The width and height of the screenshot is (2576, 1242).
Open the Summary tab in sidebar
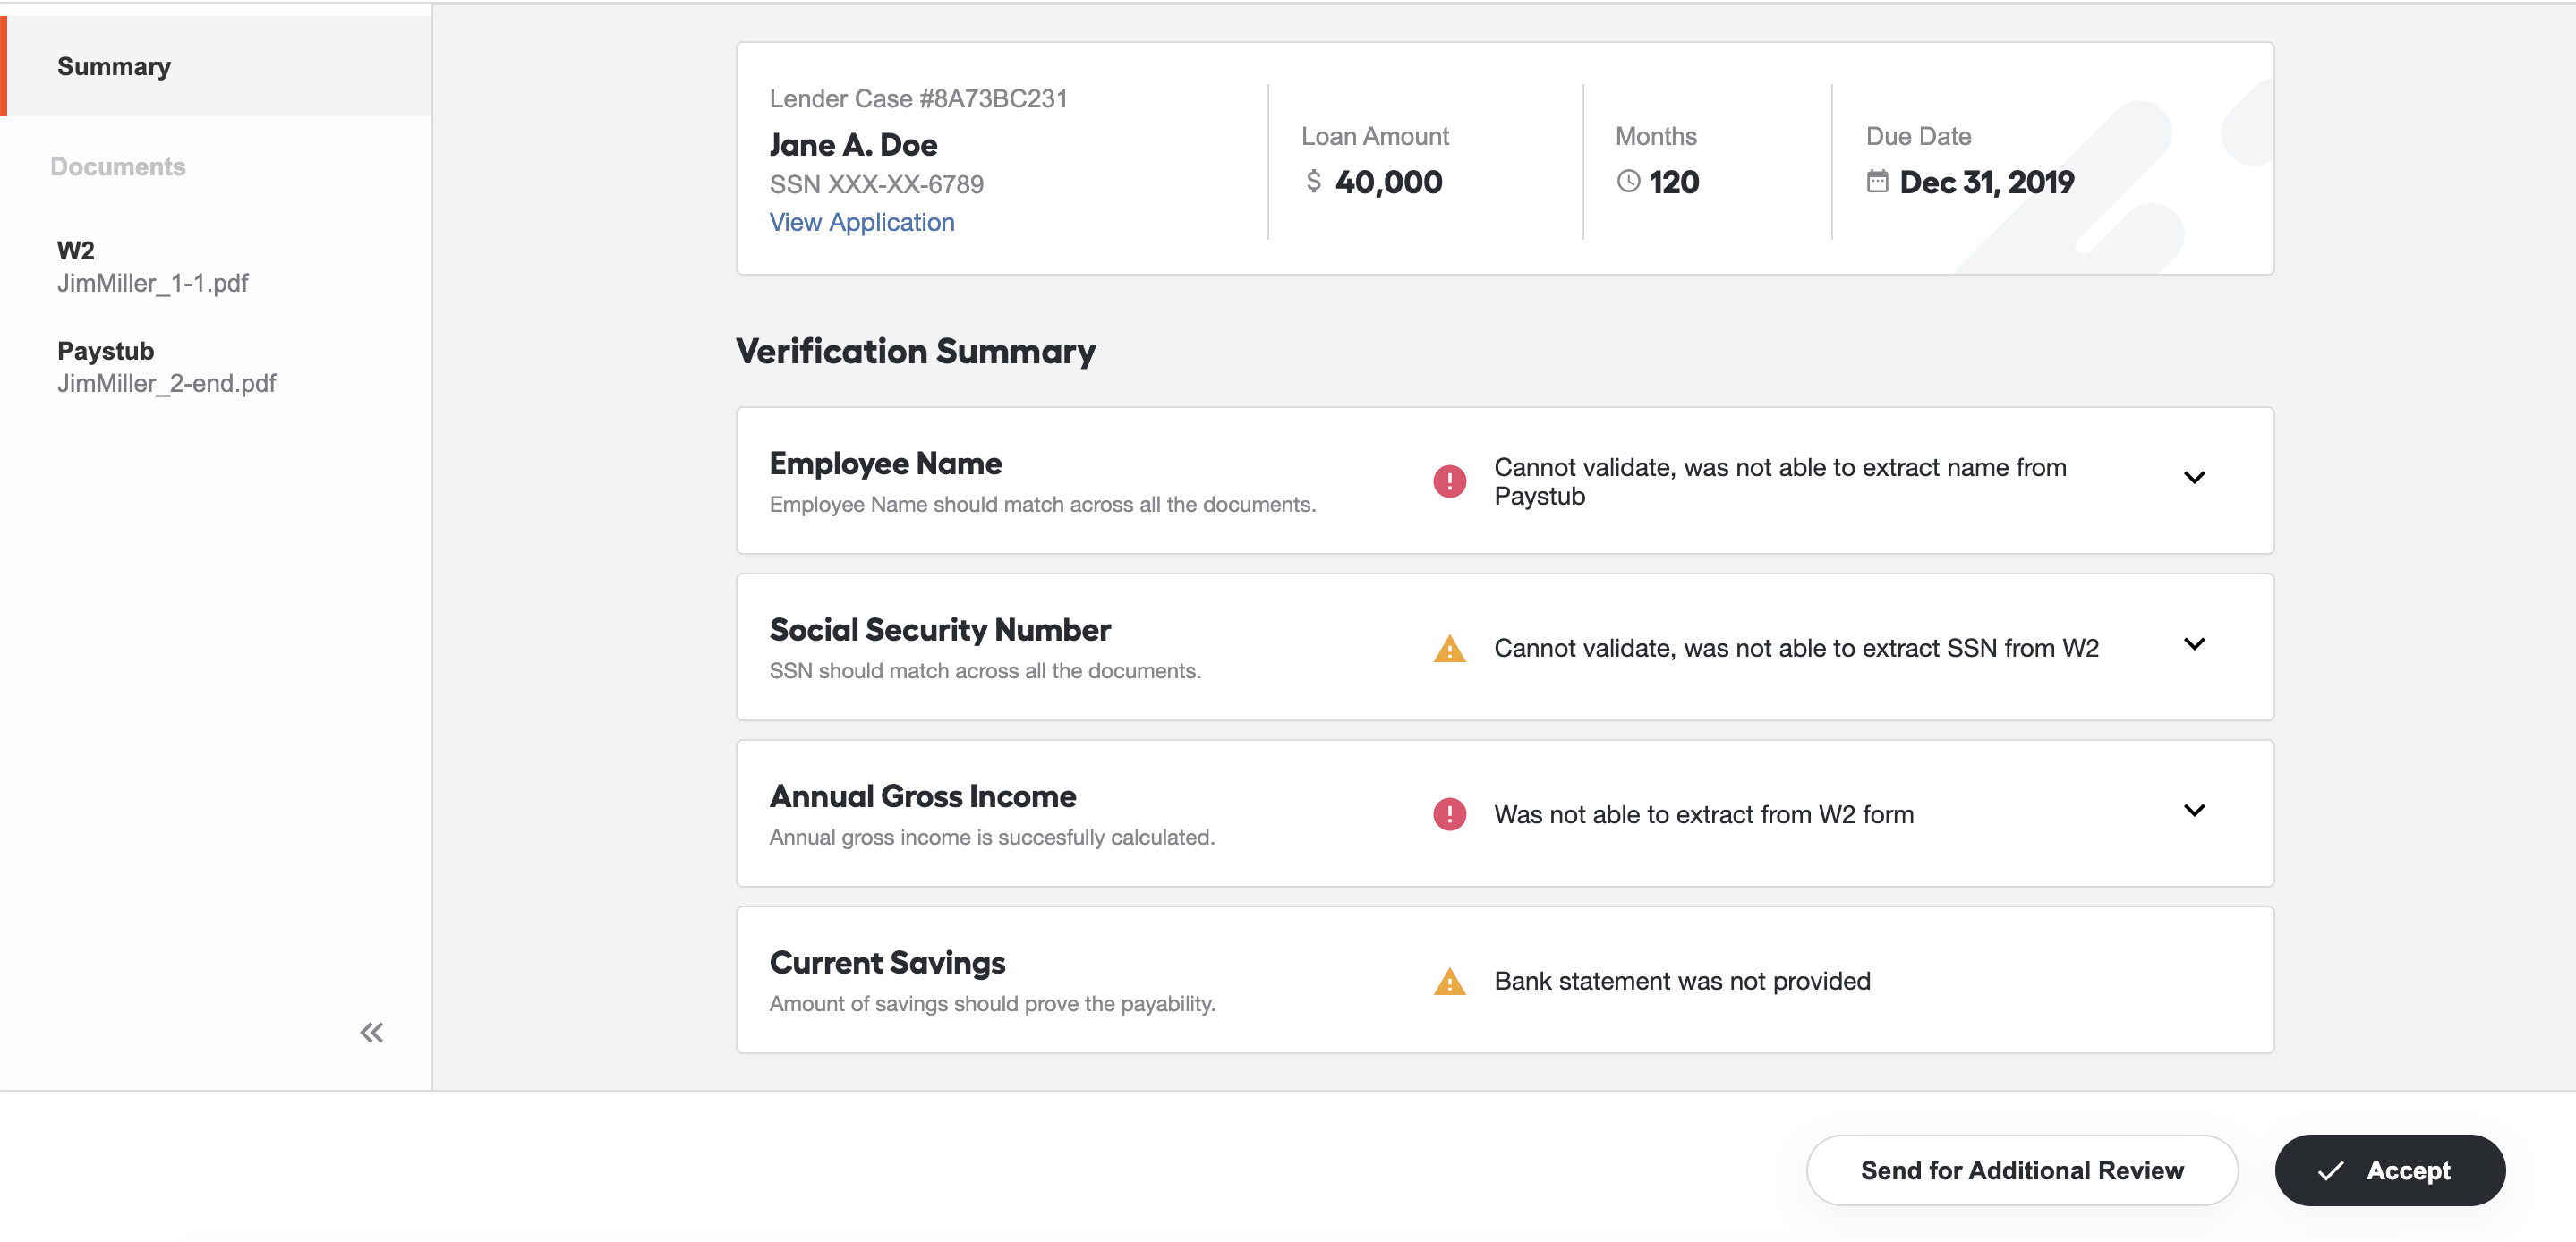click(216, 66)
